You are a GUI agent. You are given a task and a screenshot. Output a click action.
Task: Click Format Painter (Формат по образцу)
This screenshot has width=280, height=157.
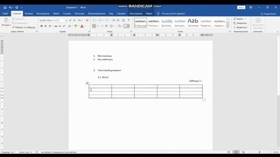point(24,27)
